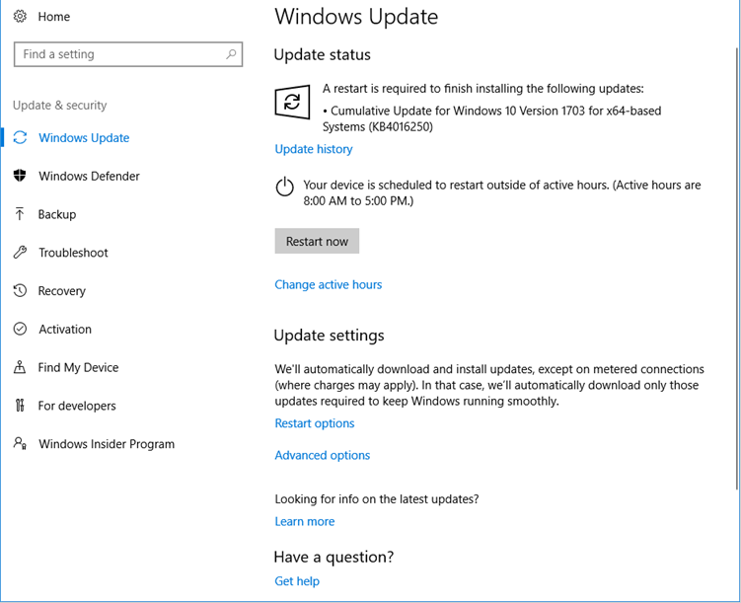741x603 pixels.
Task: Click the magnifier icon in search box
Action: click(x=231, y=54)
